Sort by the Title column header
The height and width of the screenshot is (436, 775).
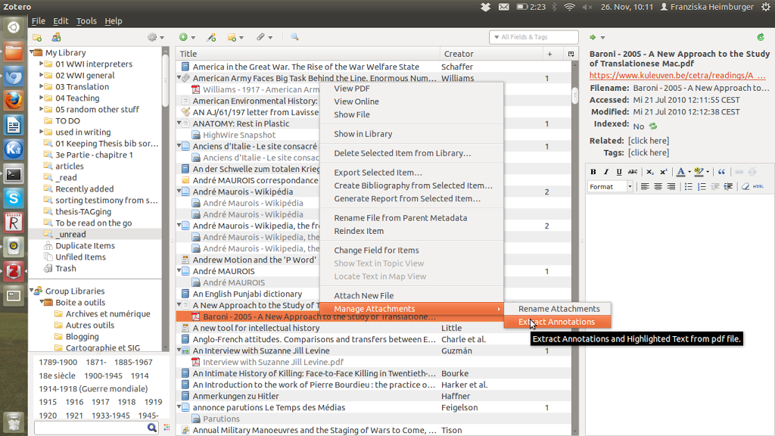[x=308, y=54]
